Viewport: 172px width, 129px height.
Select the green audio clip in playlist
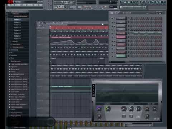pos(71,89)
